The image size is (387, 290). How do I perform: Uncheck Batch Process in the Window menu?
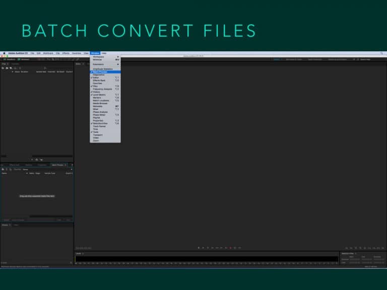coord(105,72)
